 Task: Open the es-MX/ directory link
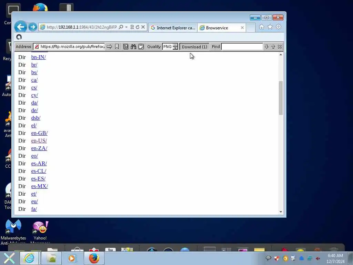click(40, 186)
